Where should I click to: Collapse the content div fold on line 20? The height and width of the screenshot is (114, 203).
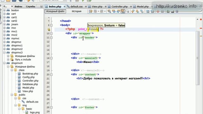[x=51, y=75]
